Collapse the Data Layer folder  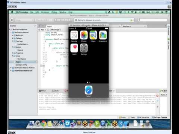coord(12,41)
